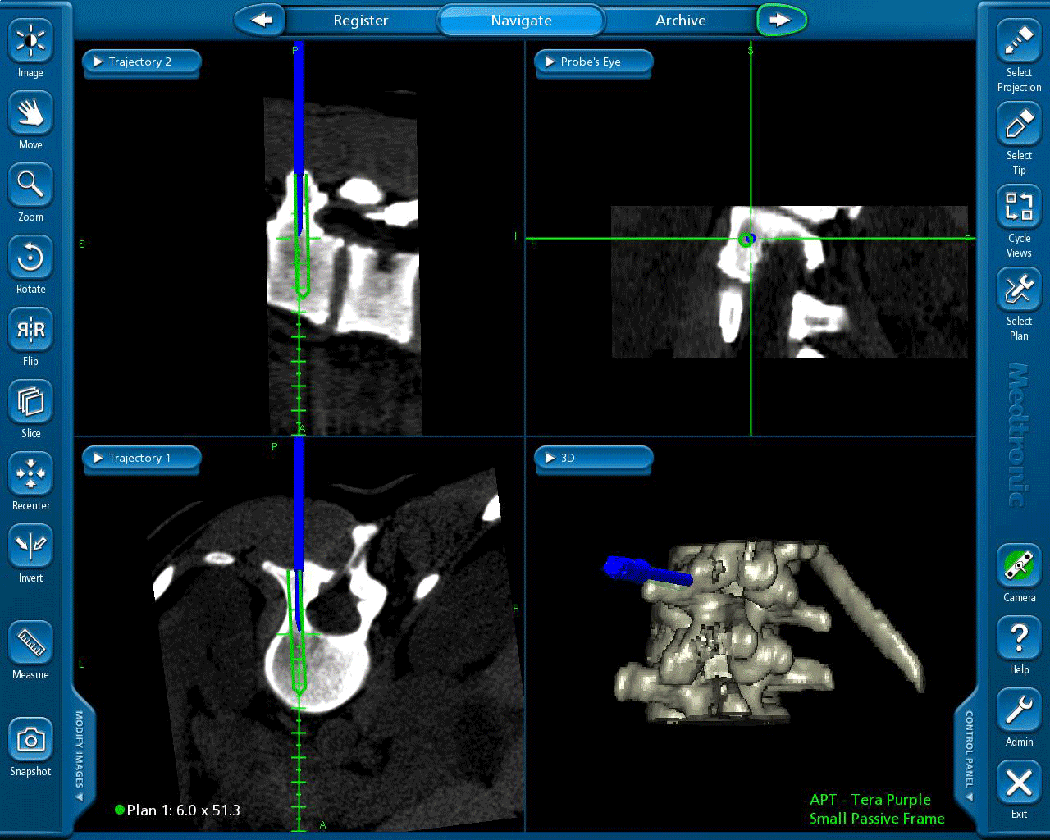Open Help question mark

click(1019, 638)
